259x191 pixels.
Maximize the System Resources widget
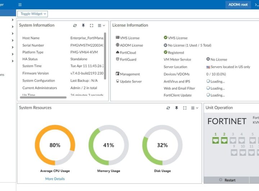(185, 108)
